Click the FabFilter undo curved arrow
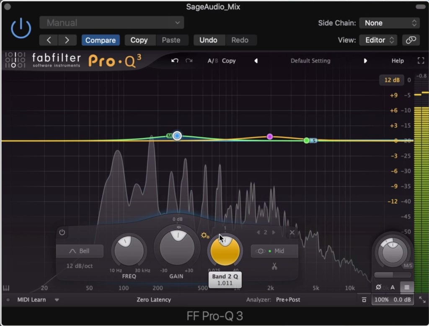Viewport: 429px width, 326px height. [175, 60]
